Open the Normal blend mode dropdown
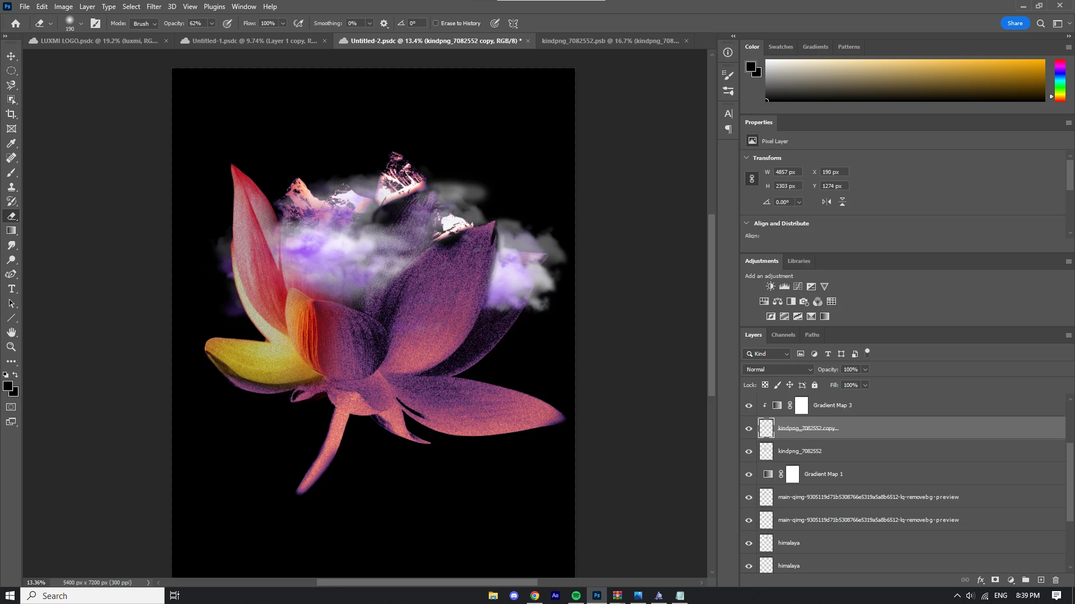Viewport: 1075px width, 604px height. coord(778,370)
